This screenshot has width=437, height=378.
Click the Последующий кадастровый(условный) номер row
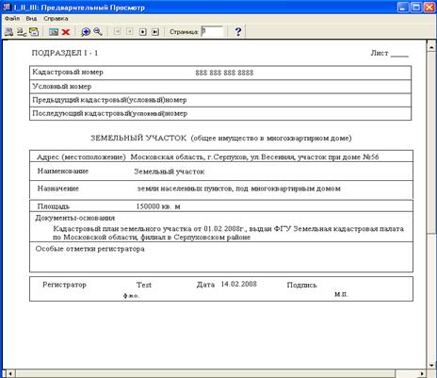coord(220,113)
